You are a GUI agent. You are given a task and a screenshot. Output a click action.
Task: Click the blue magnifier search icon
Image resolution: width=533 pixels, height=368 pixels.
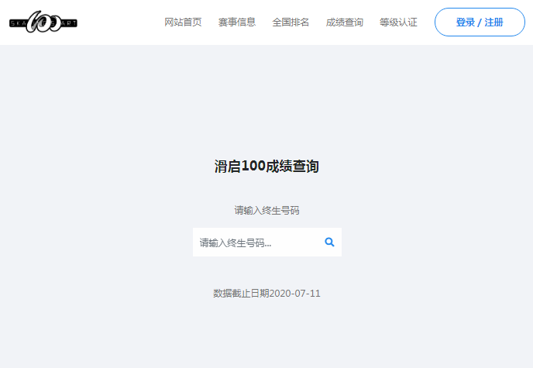point(329,242)
